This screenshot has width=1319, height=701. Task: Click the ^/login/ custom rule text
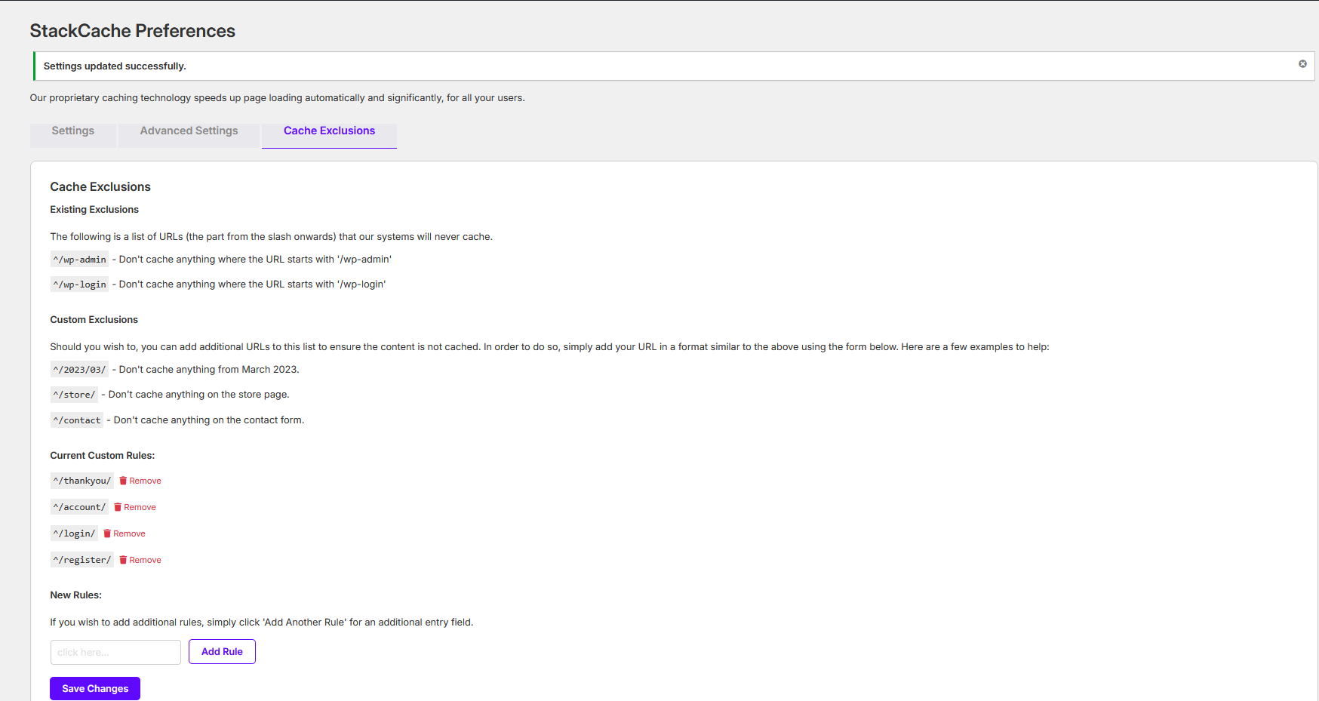pos(74,533)
